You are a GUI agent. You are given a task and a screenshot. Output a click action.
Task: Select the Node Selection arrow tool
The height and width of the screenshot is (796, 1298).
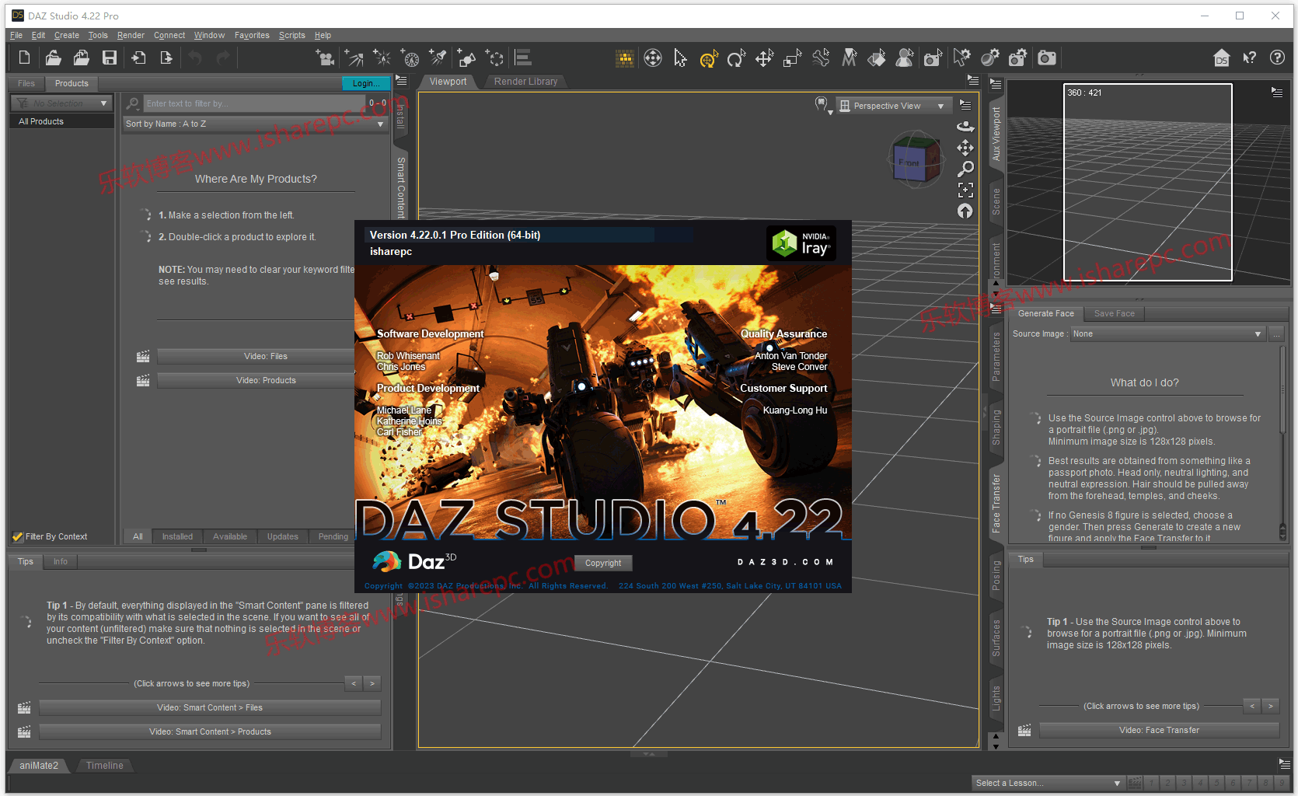(680, 58)
